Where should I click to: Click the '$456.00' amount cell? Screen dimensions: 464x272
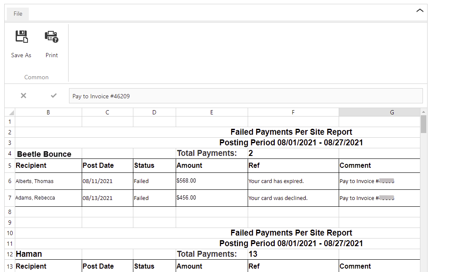coord(212,198)
